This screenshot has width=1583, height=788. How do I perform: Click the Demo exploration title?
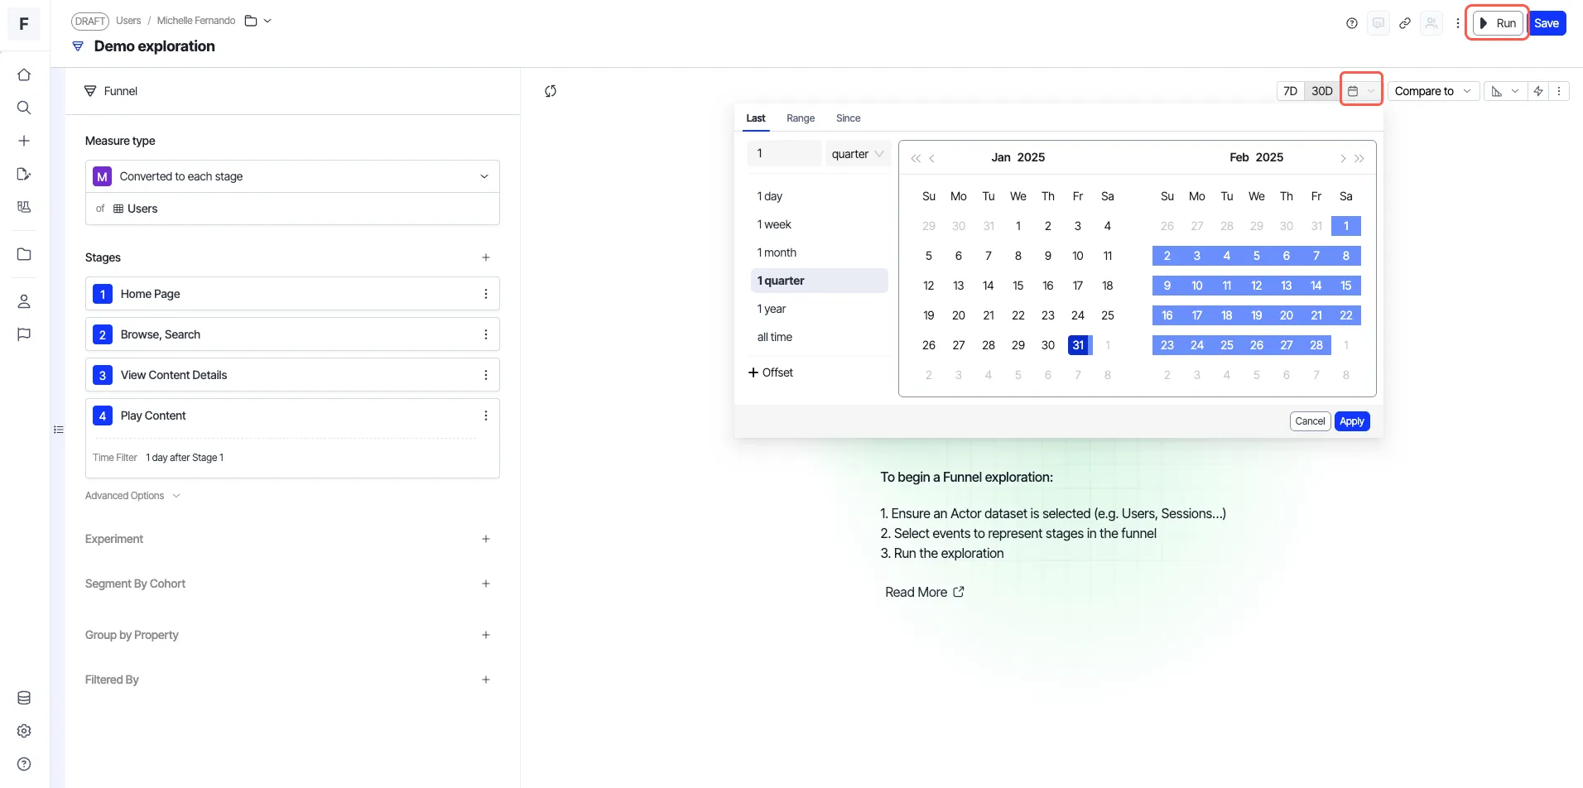pyautogui.click(x=155, y=46)
